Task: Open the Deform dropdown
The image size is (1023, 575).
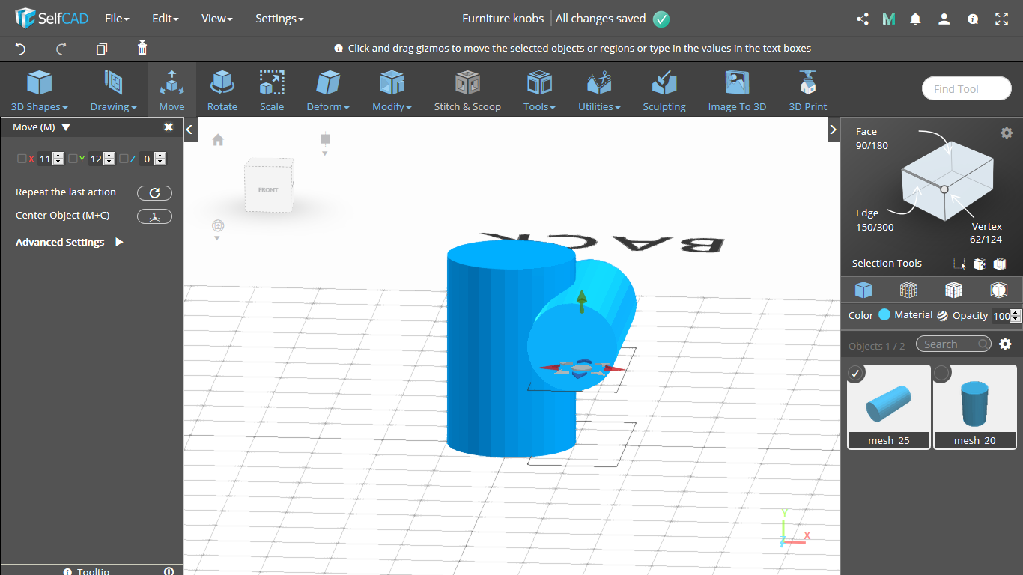Action: (x=328, y=90)
